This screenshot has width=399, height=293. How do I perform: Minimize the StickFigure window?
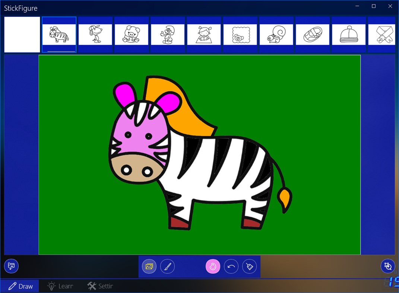point(357,6)
